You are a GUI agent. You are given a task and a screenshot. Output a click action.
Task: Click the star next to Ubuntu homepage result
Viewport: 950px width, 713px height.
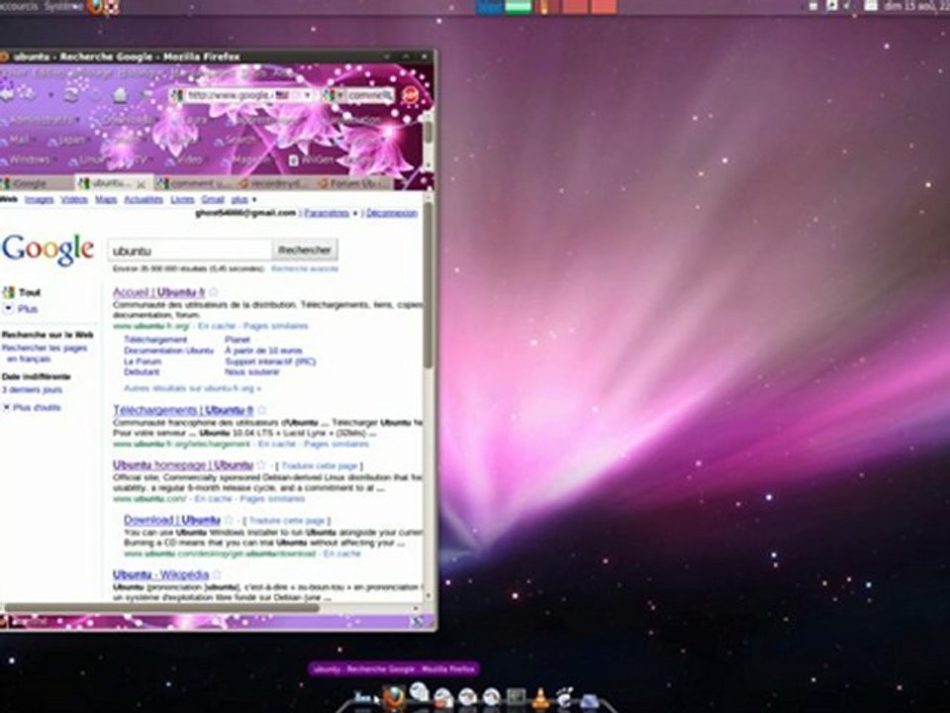pyautogui.click(x=261, y=465)
